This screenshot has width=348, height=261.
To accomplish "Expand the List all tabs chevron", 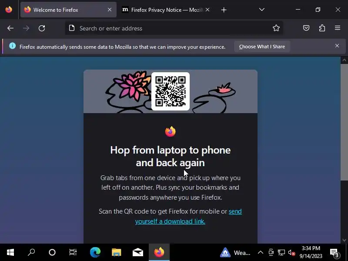I will [262, 10].
